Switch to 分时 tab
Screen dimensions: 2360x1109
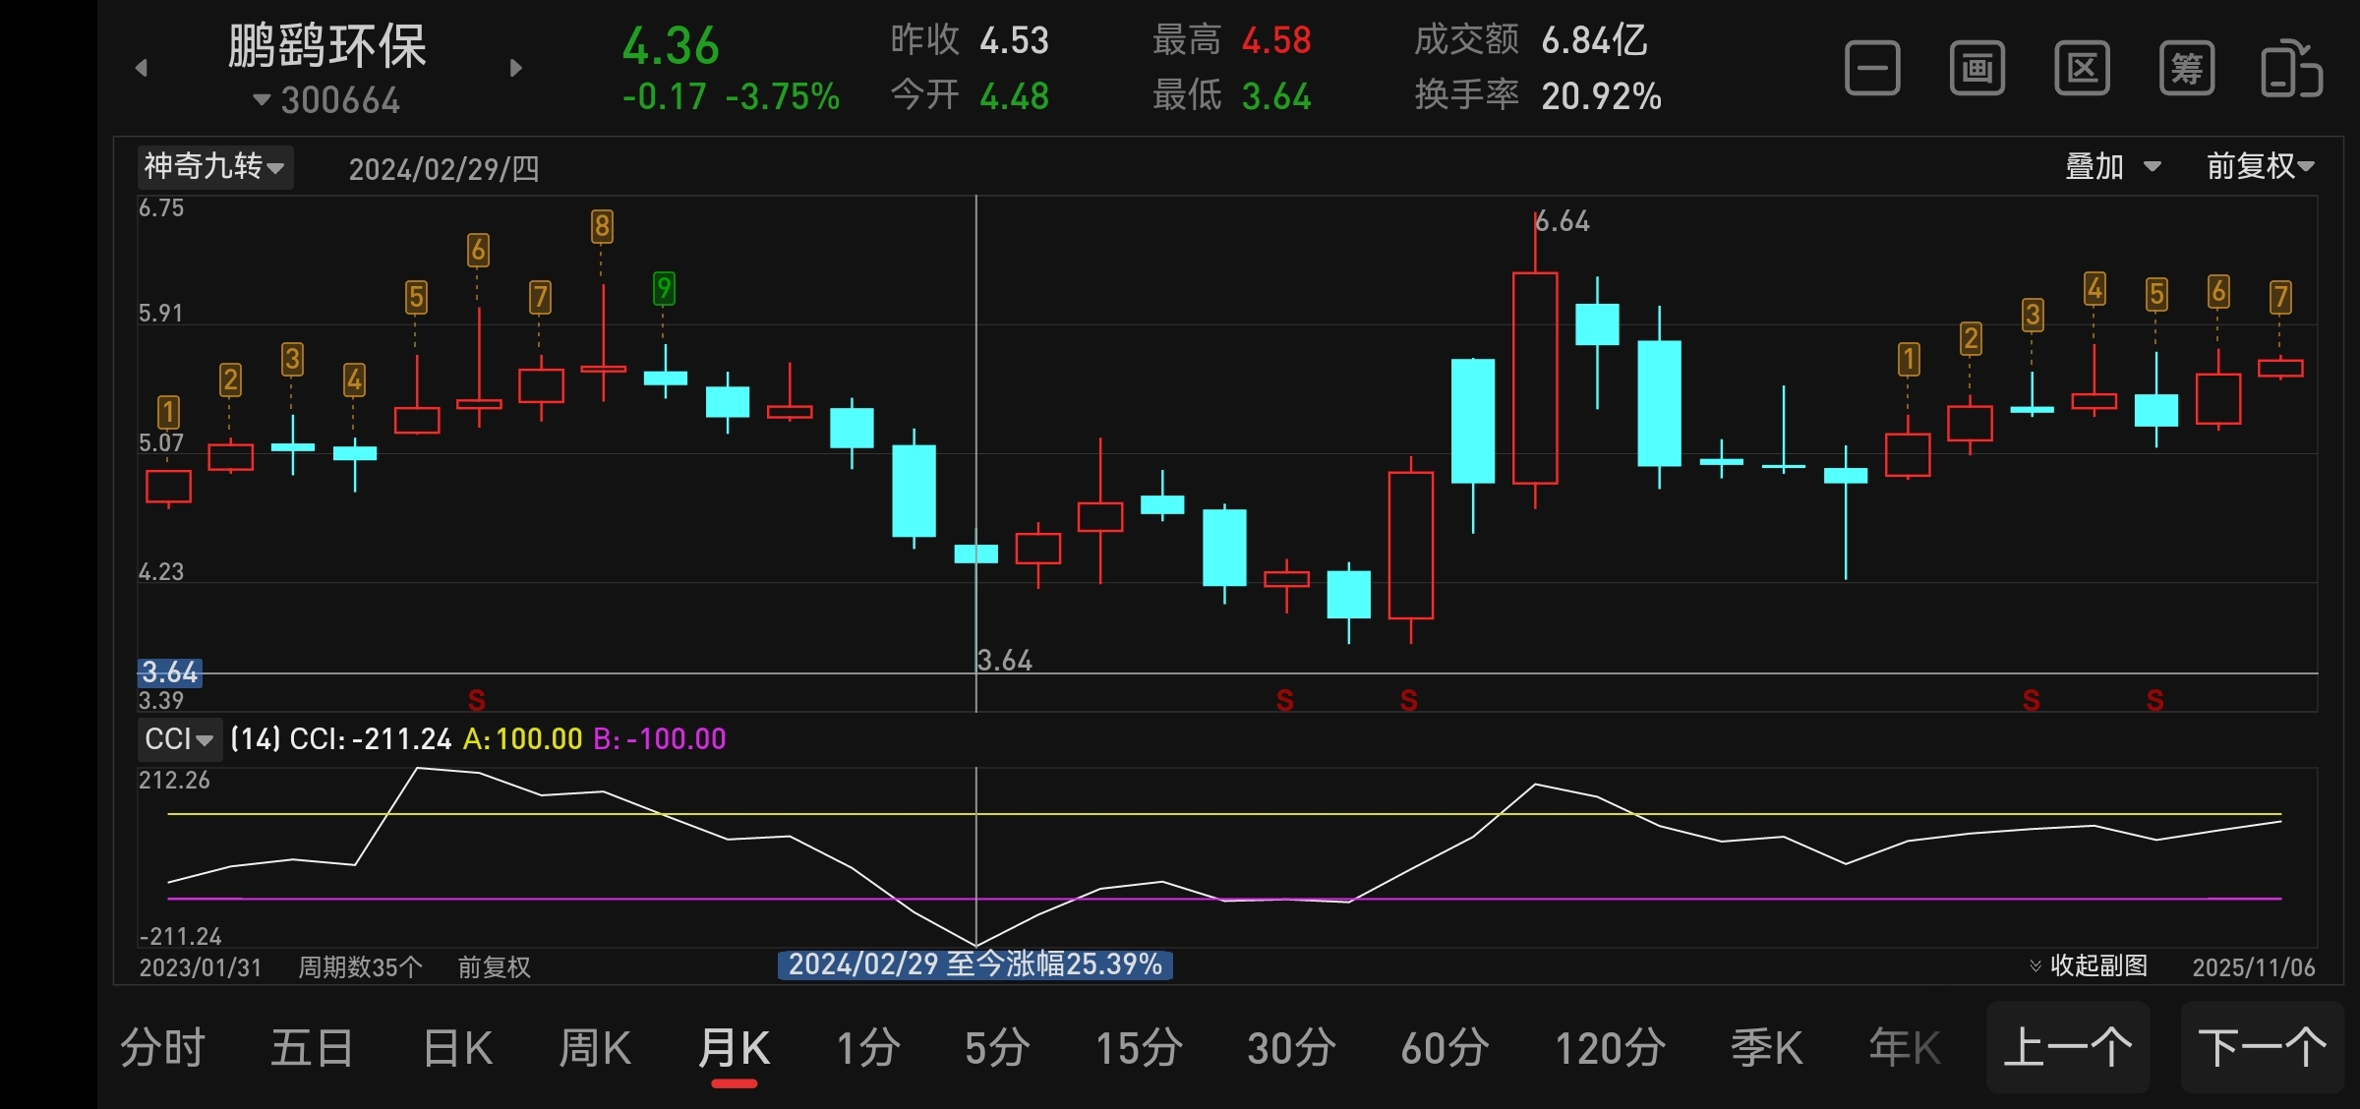point(162,1048)
